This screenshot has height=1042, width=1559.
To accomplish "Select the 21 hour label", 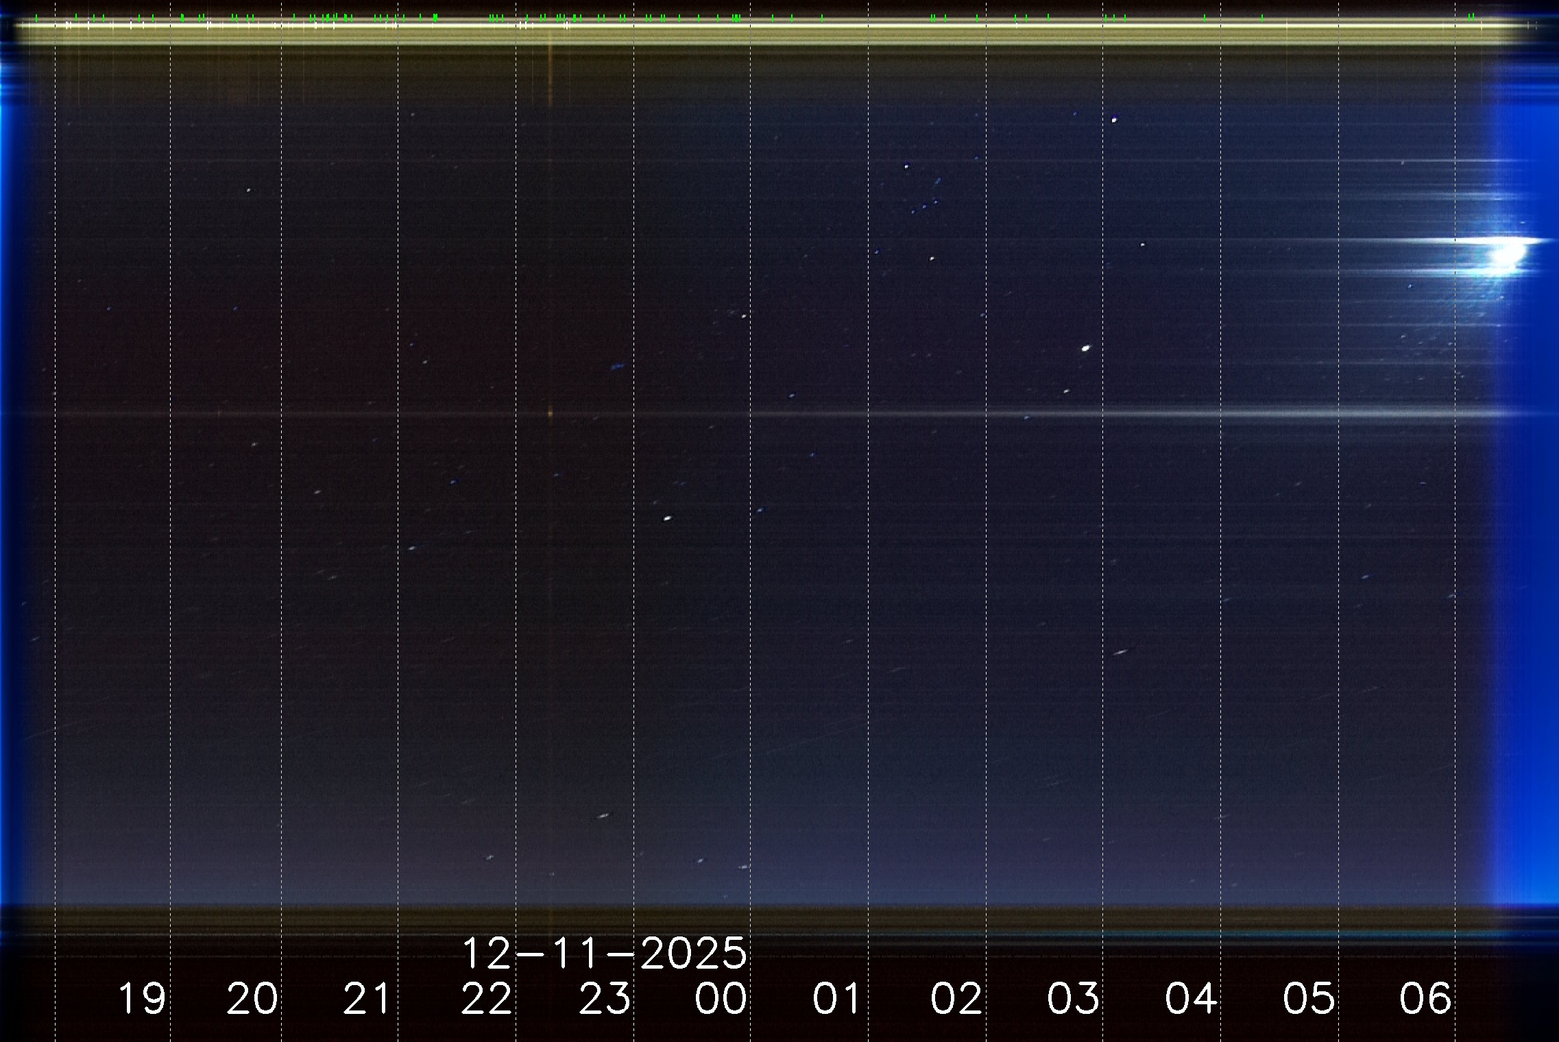I will click(367, 998).
